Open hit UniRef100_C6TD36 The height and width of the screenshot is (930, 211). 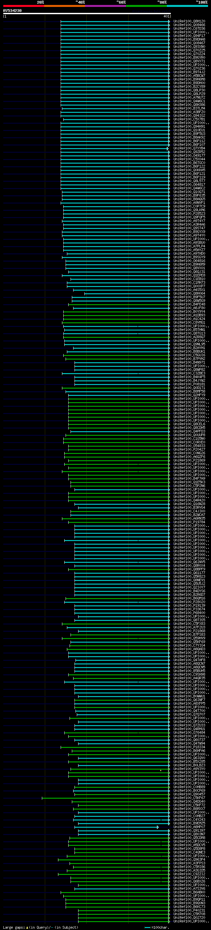[x=189, y=28]
